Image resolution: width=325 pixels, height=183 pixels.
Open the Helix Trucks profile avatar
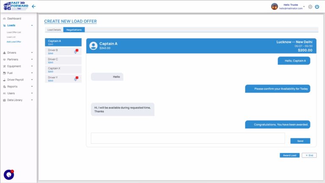coord(274,6)
